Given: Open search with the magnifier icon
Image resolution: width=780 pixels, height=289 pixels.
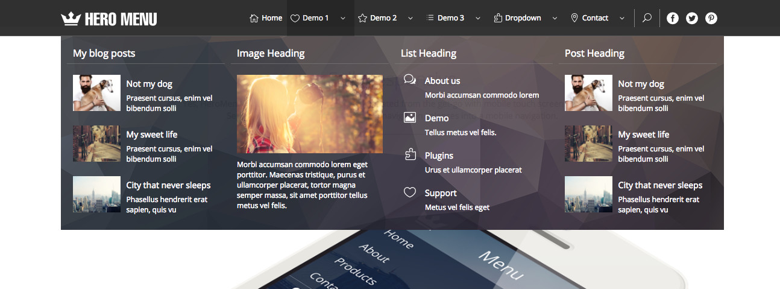Looking at the screenshot, I should pos(647,18).
